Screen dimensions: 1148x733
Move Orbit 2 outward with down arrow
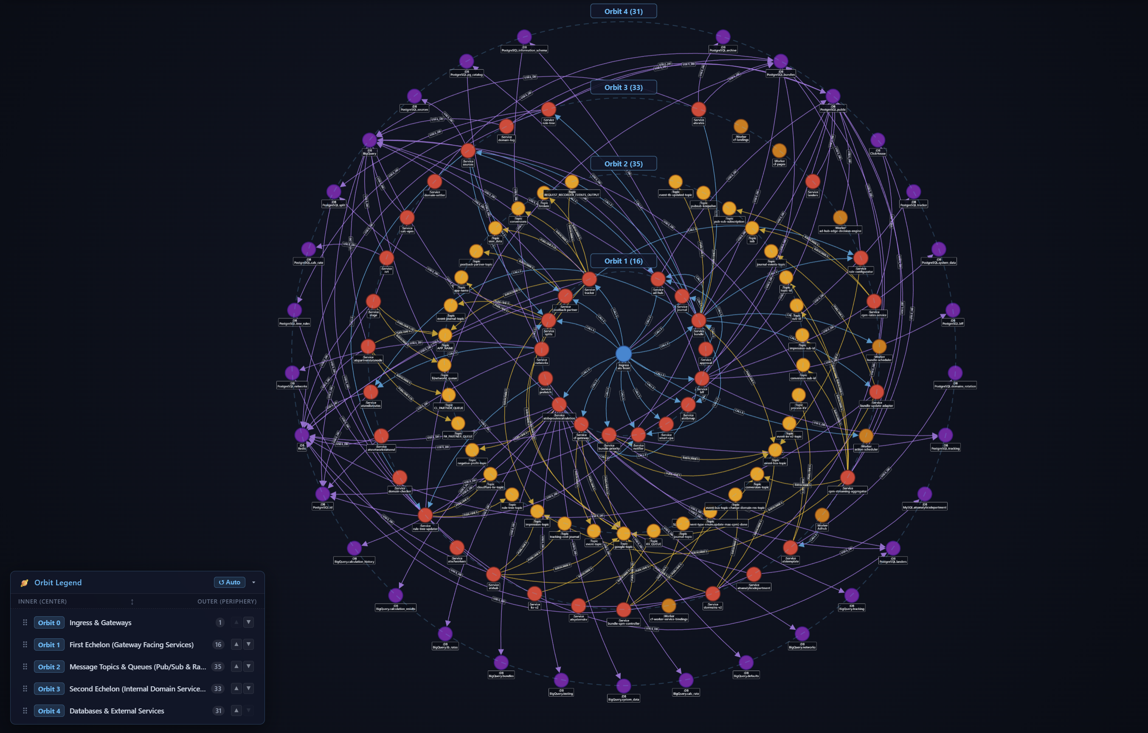(x=248, y=666)
